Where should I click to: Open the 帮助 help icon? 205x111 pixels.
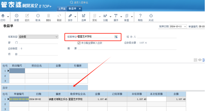(x=140, y=16)
